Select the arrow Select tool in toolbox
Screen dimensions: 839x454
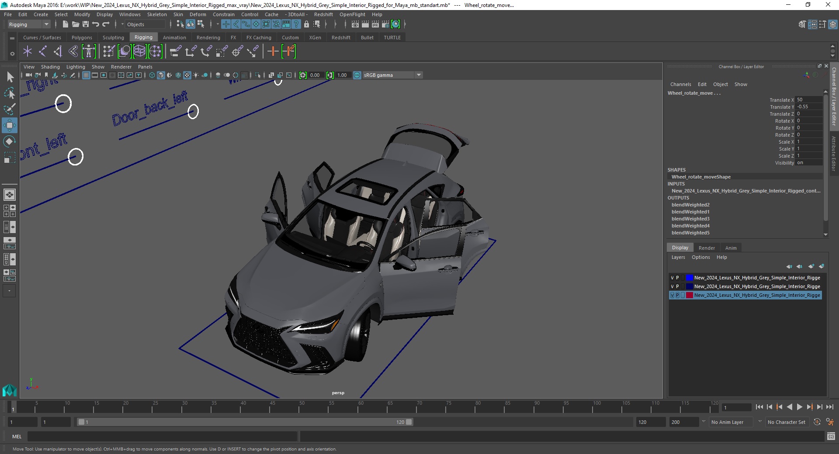click(10, 77)
